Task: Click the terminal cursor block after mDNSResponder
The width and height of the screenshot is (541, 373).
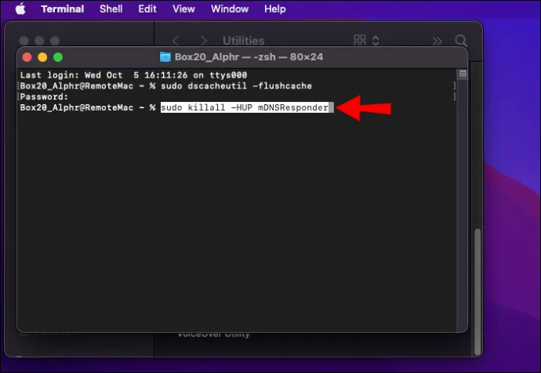Action: pos(331,107)
